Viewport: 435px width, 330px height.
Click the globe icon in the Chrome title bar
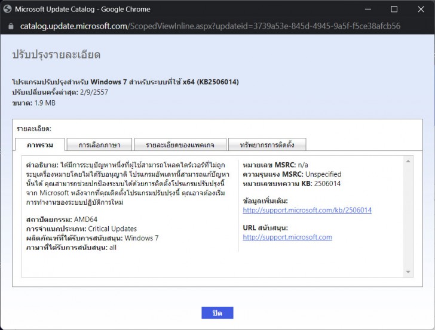click(x=8, y=9)
